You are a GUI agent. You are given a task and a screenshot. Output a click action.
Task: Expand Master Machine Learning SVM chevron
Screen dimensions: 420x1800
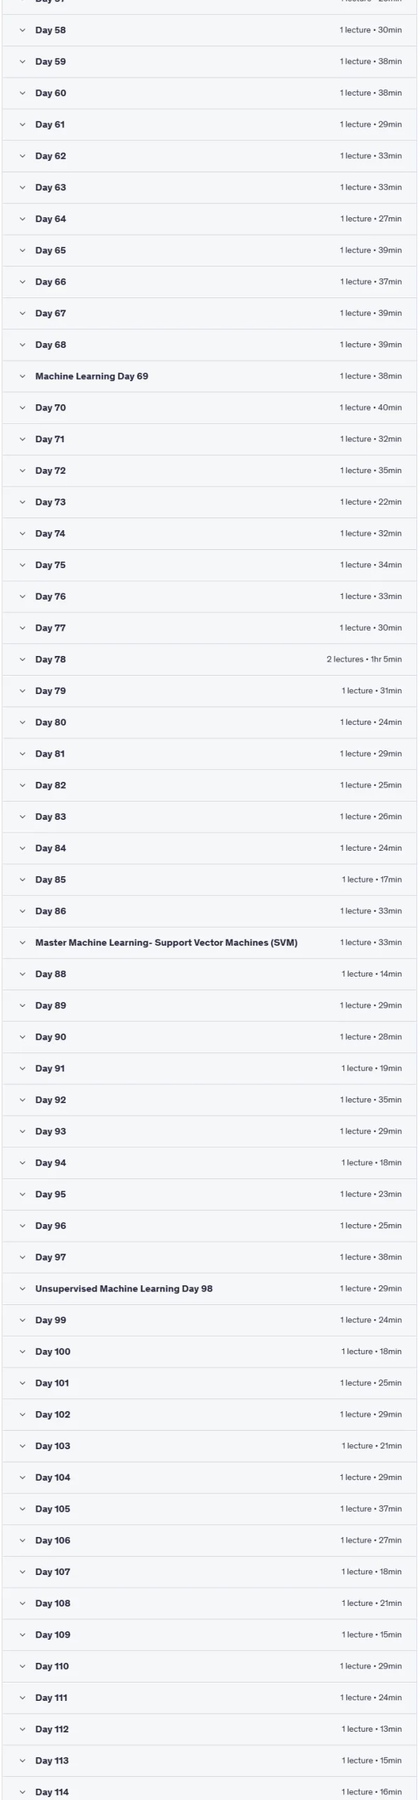coord(22,943)
